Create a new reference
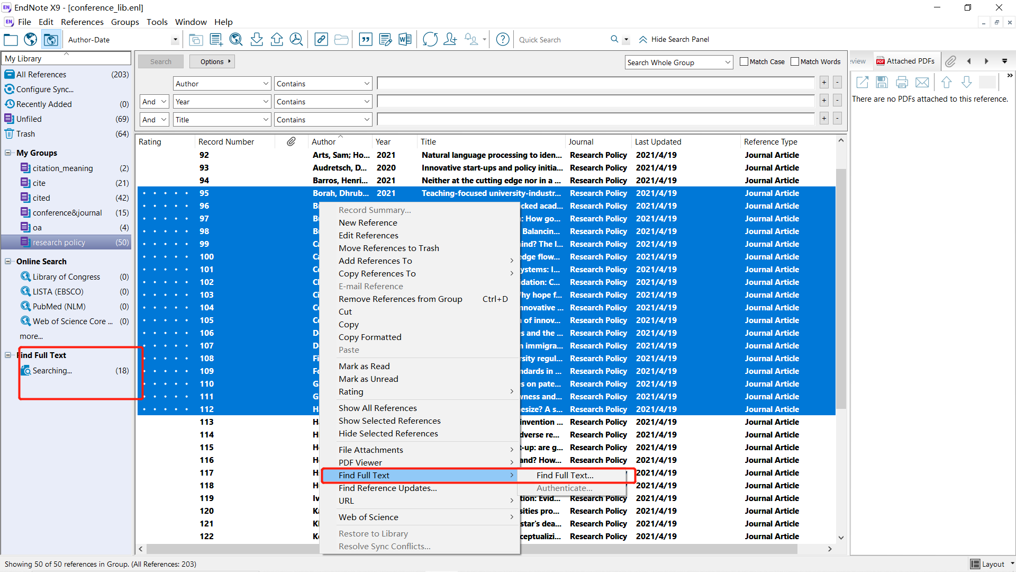The width and height of the screenshot is (1016, 572). coord(215,39)
